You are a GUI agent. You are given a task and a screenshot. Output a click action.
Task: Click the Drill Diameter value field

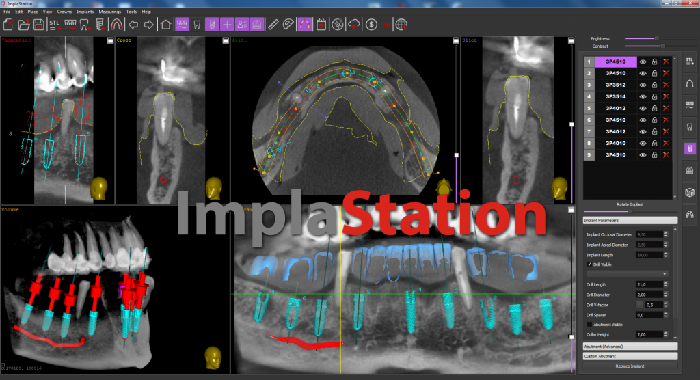(649, 295)
